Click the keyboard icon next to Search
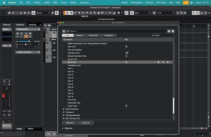211x137 pixels. (64, 31)
